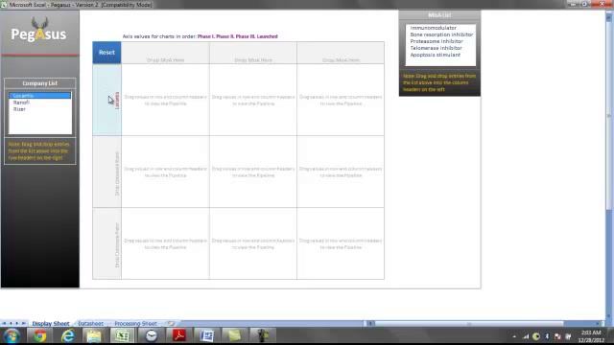Go to previous sheet tab arrow
614x345 pixels.
[x=11, y=324]
